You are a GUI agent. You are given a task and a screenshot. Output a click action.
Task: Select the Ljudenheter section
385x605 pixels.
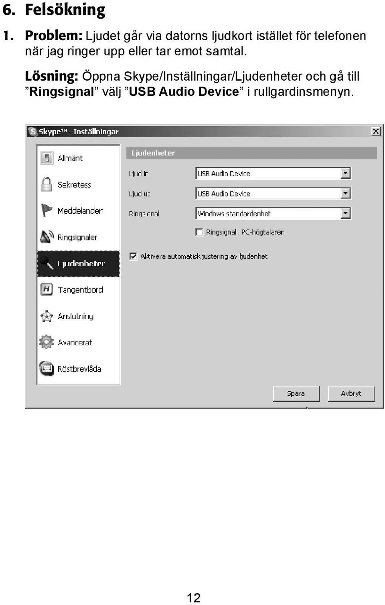pos(79,263)
